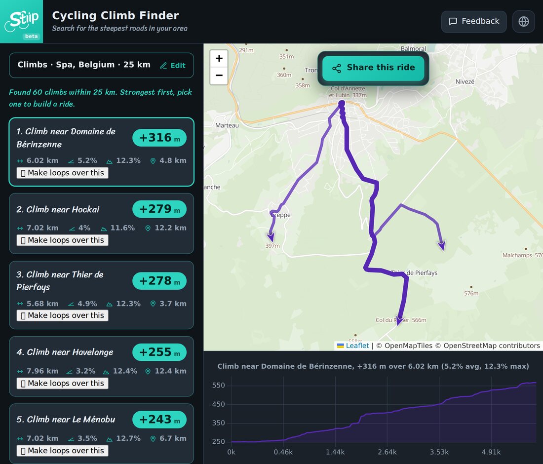Select climb 4 near Havelange
Image resolution: width=543 pixels, height=464 pixels.
[x=102, y=366]
